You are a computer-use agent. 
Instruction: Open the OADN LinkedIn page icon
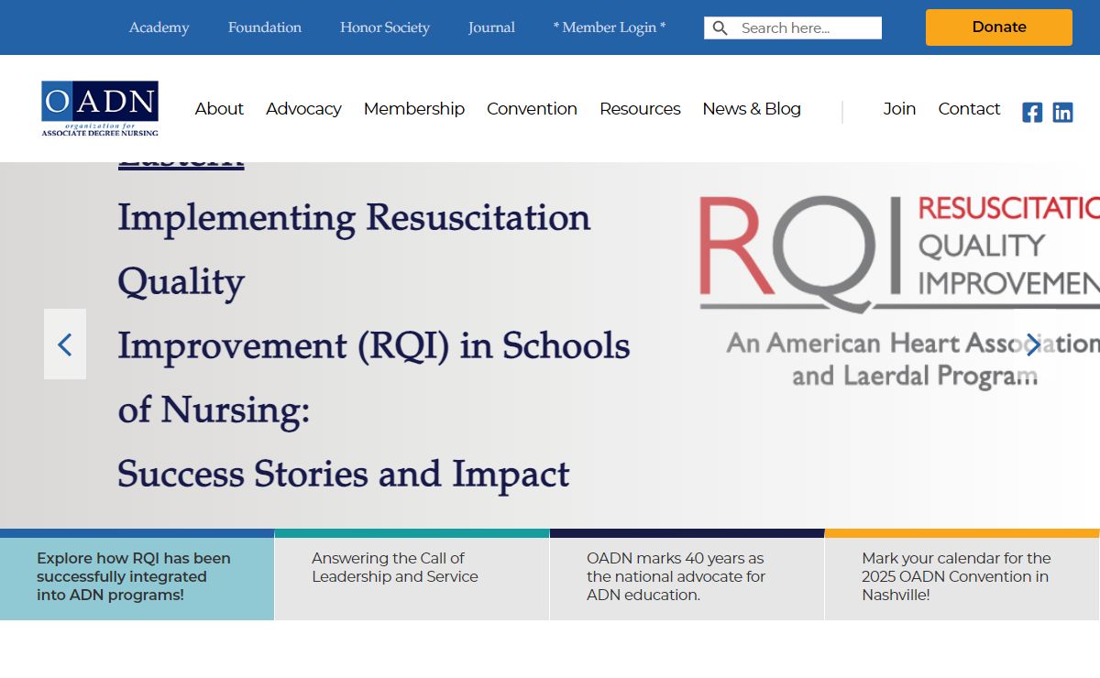1062,112
